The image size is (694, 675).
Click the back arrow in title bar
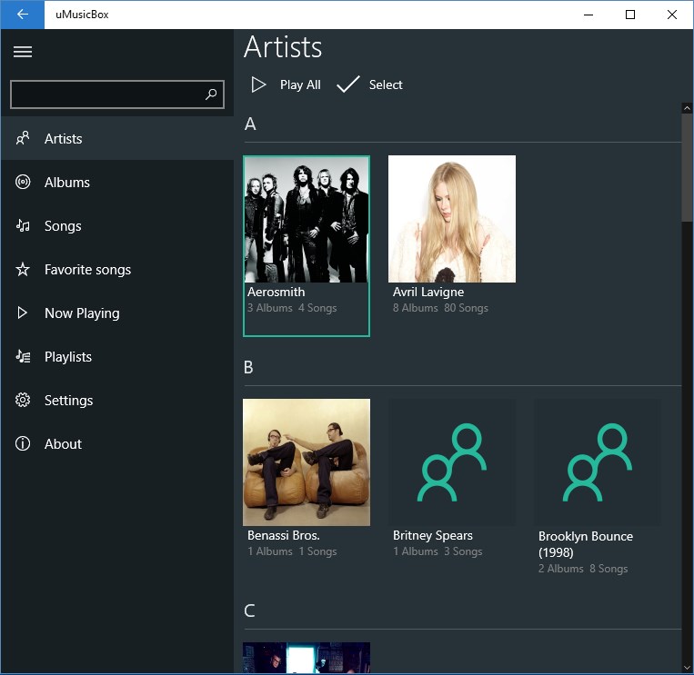[22, 15]
